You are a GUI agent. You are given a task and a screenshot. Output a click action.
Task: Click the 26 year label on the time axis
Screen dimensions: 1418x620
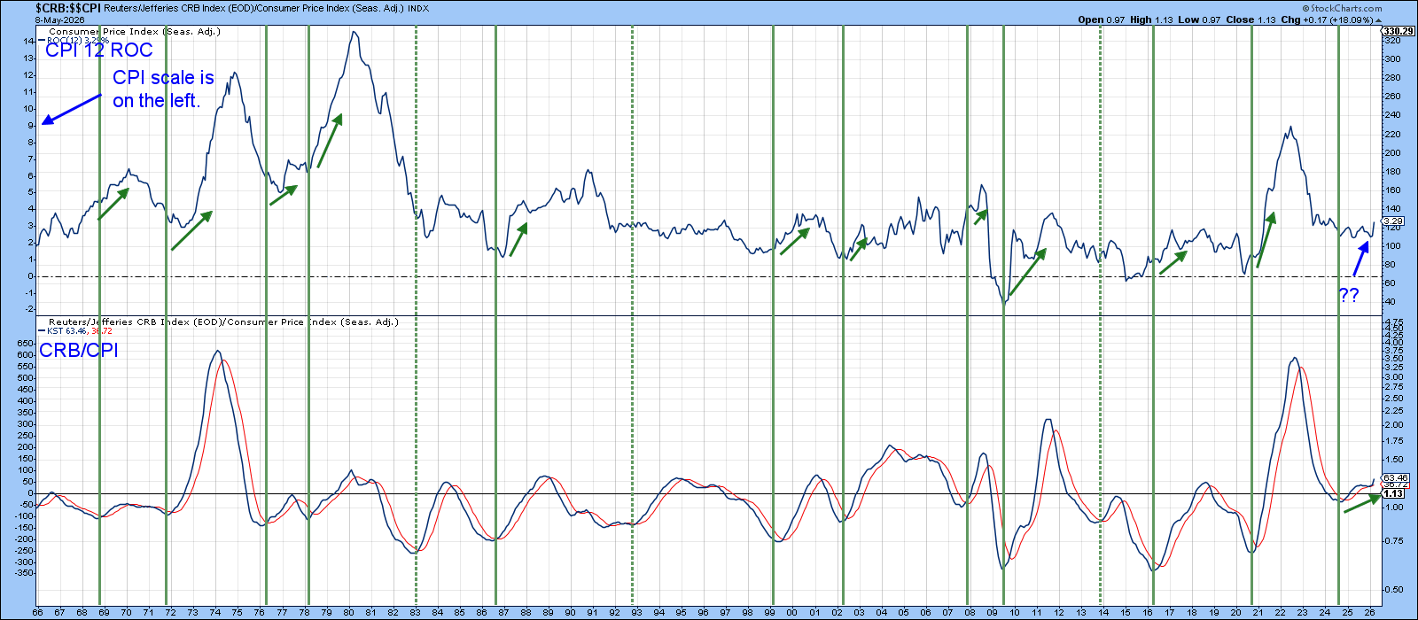point(1369,613)
